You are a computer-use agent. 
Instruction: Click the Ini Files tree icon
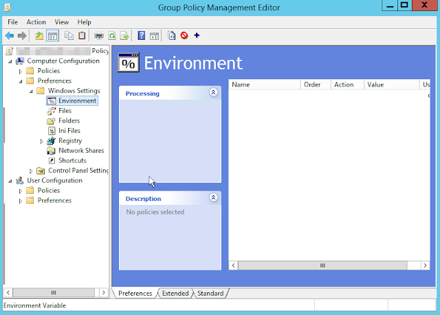[52, 131]
